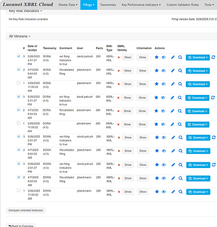217x227 pixels.
Task: Click Compare selected instances button
Action: [26, 210]
